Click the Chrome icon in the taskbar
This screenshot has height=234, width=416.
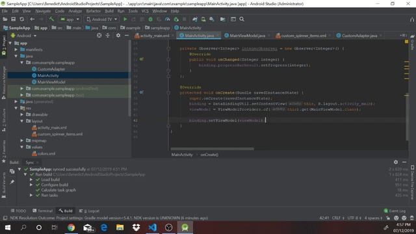point(71,227)
